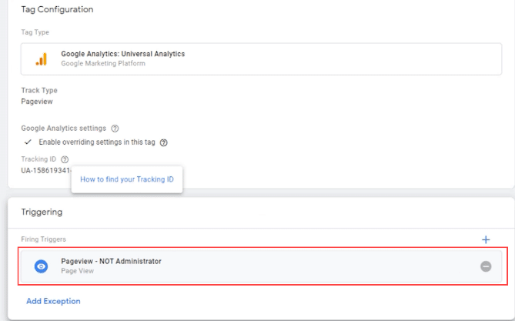Click the Google Marketing Platform subtitle
Image resolution: width=515 pixels, height=321 pixels.
(x=103, y=63)
